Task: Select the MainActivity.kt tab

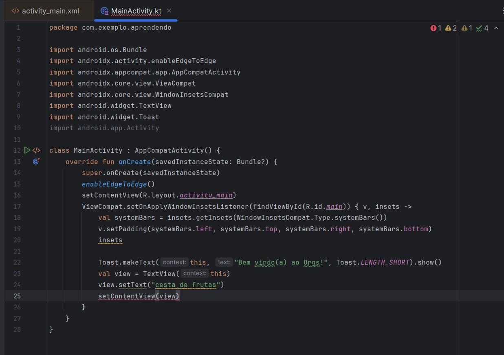Action: [136, 11]
